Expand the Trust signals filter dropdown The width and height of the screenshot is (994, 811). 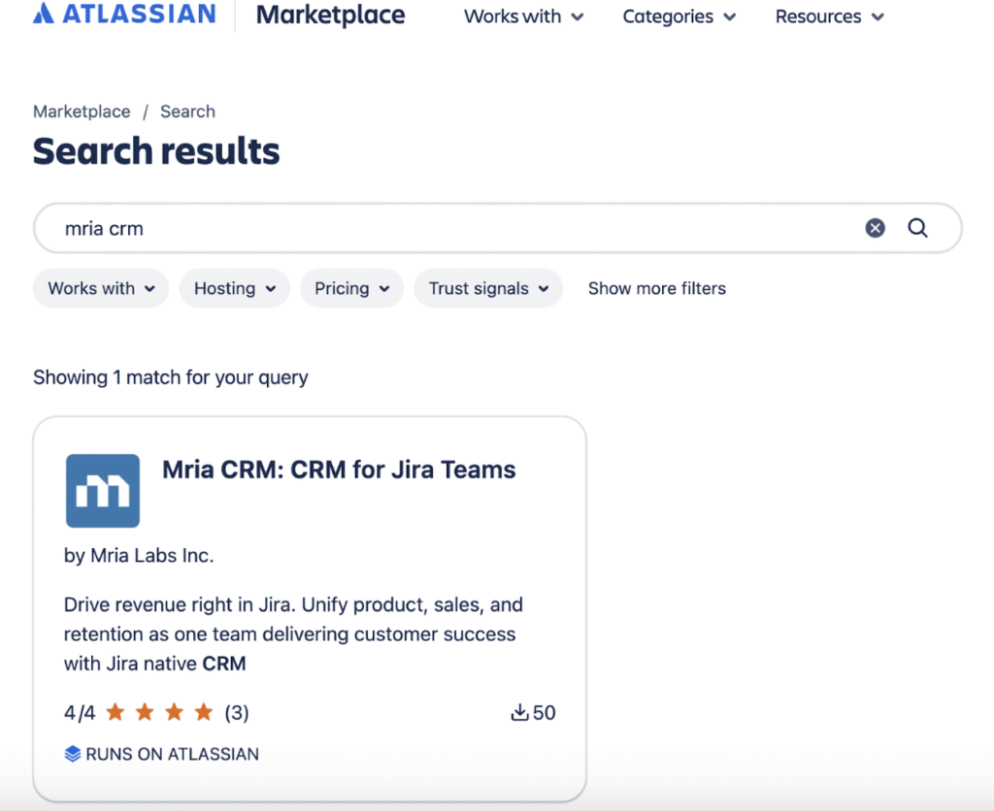point(488,288)
